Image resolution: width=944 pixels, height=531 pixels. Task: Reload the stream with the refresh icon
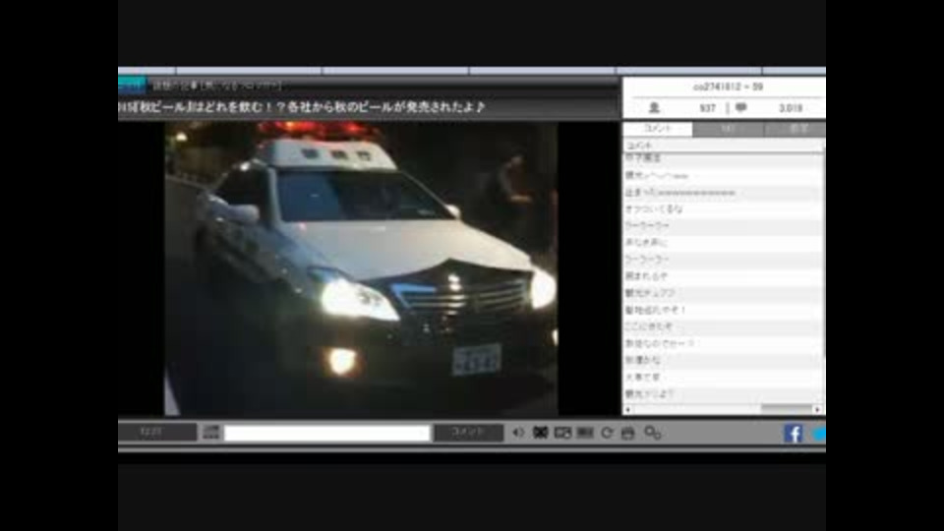click(x=607, y=433)
